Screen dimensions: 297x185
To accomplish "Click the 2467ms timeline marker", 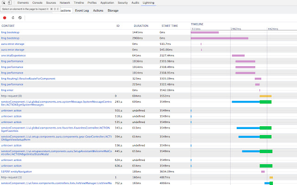I will tap(236, 29).
